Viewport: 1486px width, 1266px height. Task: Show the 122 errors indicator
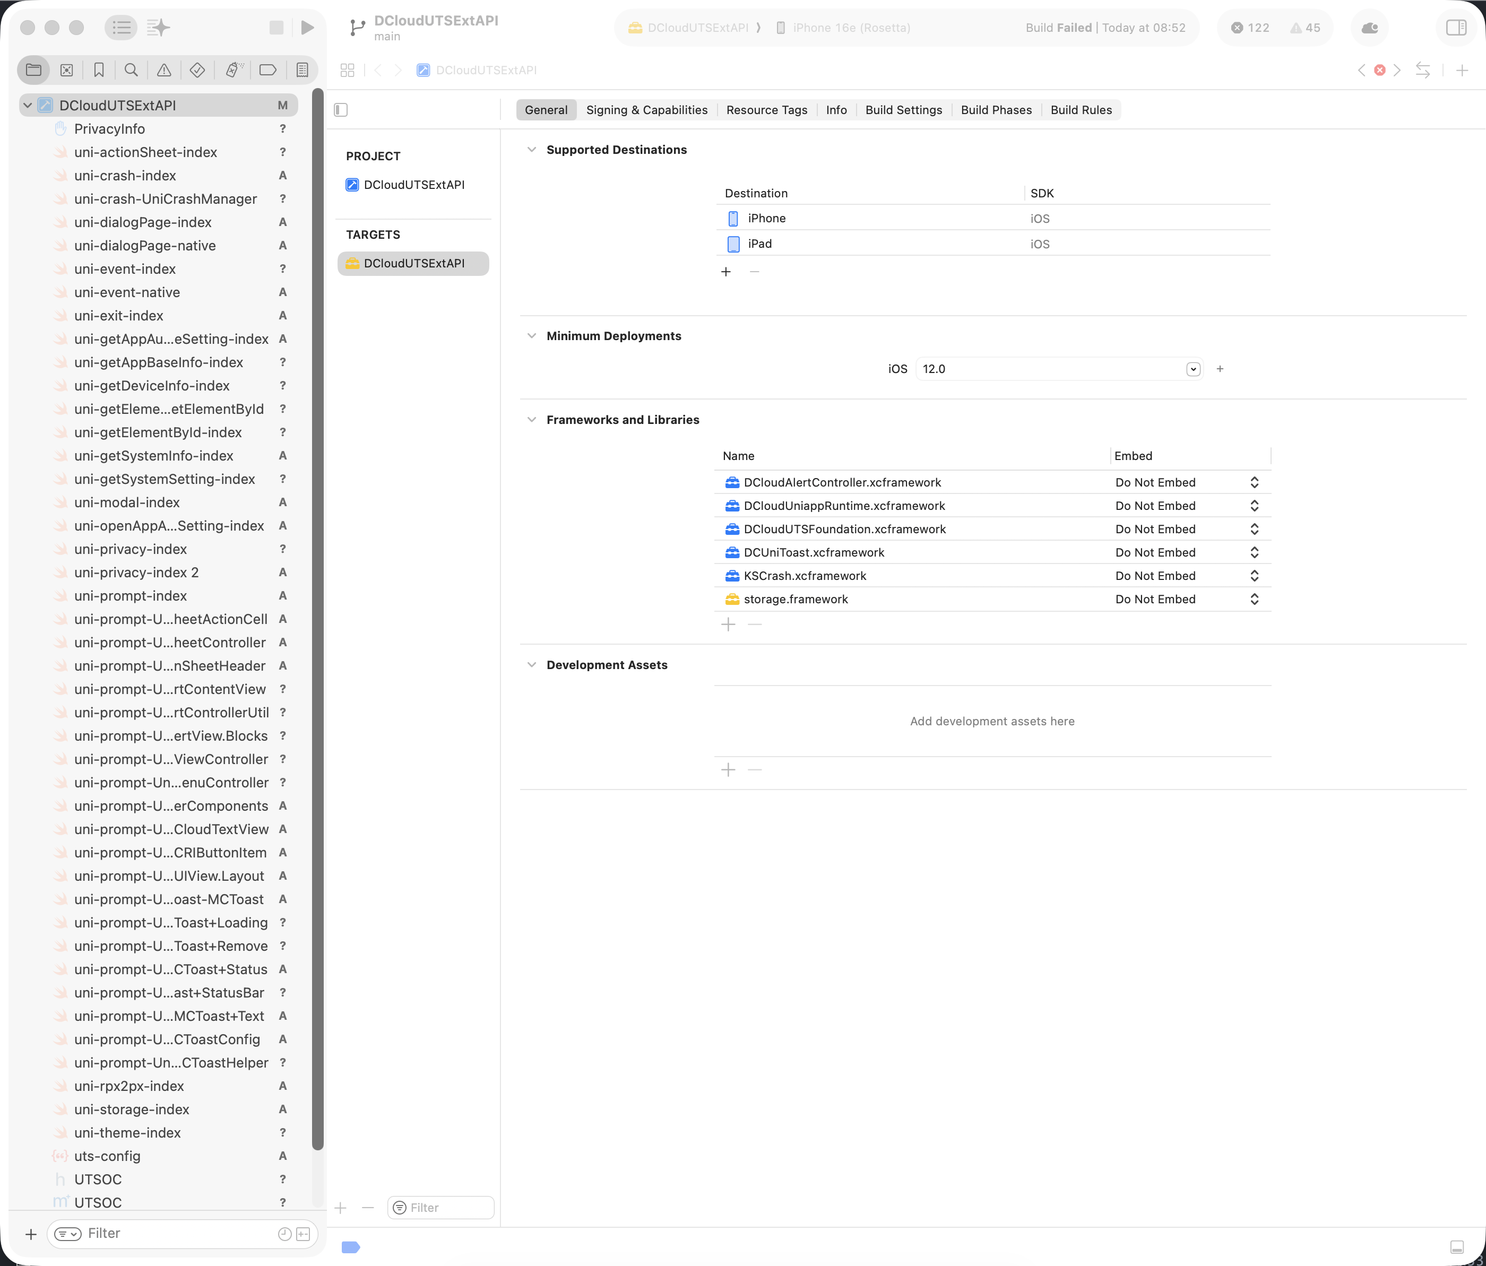coord(1250,27)
